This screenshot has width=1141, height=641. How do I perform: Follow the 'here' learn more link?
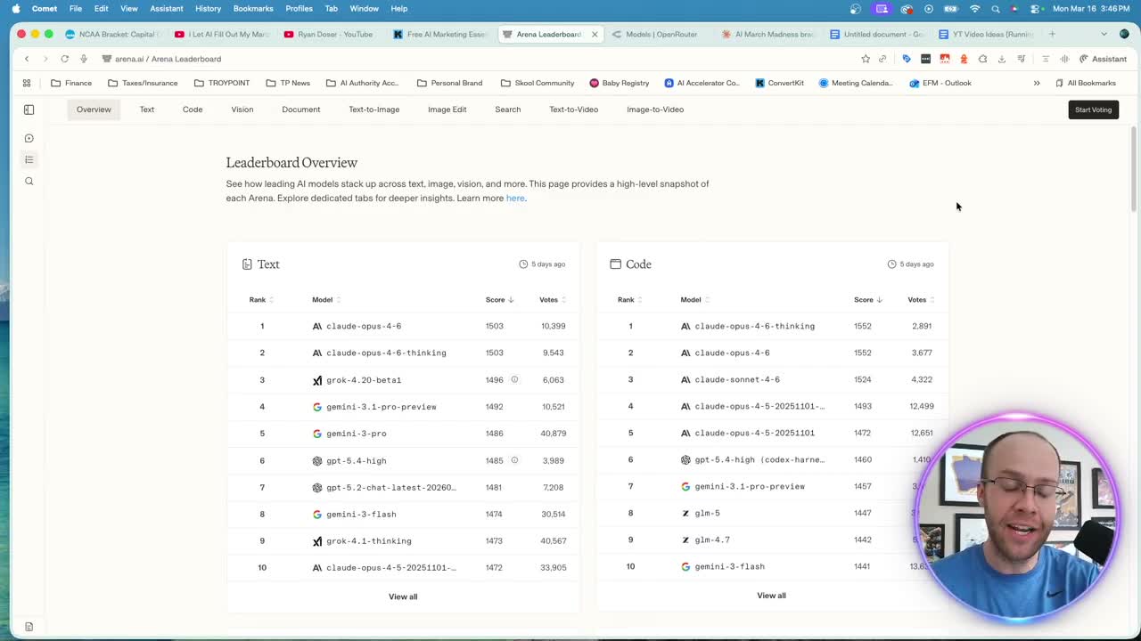coord(515,198)
